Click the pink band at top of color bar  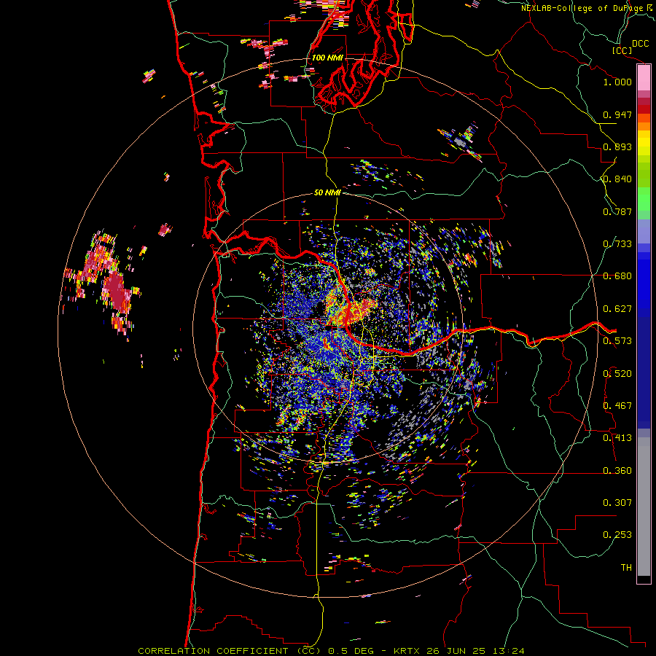tap(644, 78)
